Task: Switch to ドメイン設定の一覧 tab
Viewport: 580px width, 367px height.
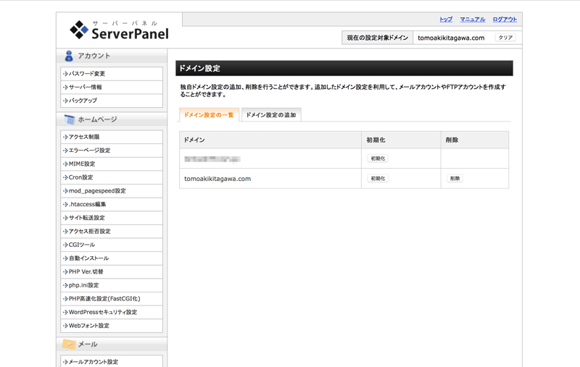Action: tap(209, 115)
